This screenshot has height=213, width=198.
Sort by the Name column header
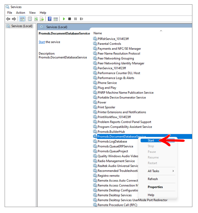[x=98, y=33]
